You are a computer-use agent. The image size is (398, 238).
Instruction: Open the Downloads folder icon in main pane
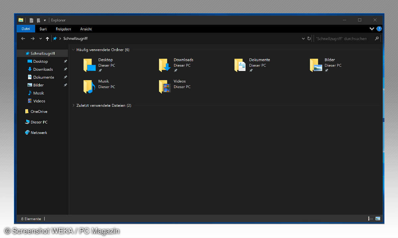point(165,65)
